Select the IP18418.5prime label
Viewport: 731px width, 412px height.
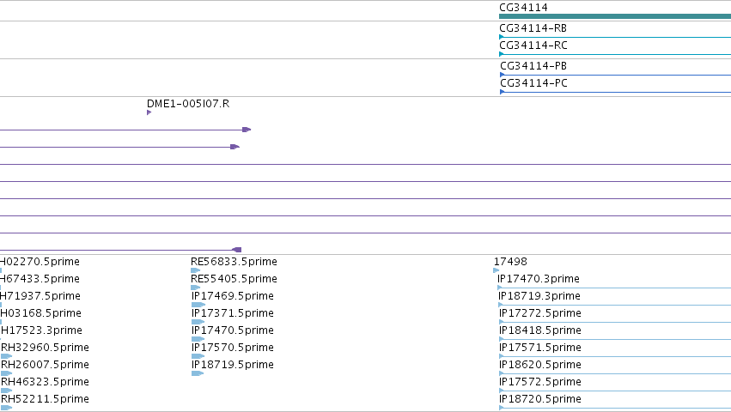click(539, 330)
